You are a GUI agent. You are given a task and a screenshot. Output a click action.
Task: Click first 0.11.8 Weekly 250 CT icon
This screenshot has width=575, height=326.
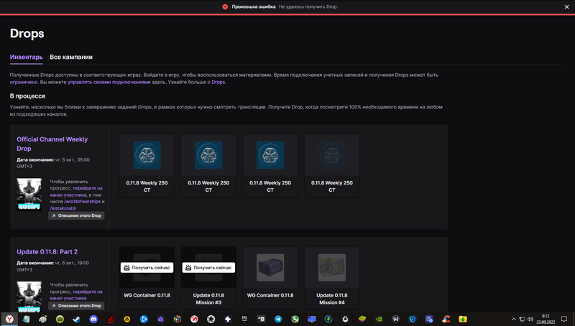(x=147, y=155)
